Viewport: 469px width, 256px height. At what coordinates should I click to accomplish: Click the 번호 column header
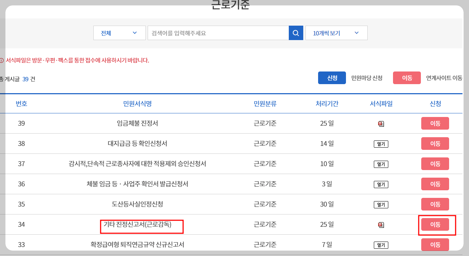click(x=22, y=103)
